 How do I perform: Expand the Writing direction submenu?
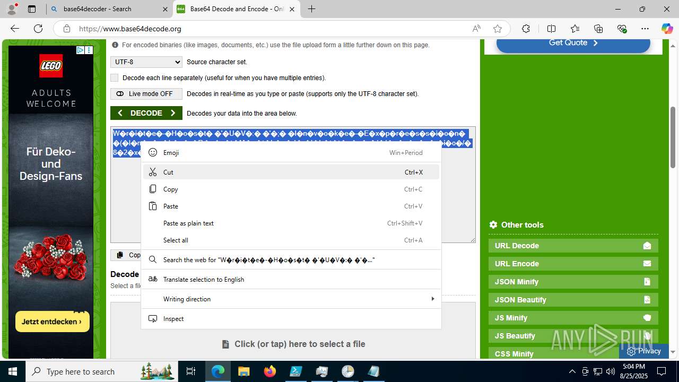pos(291,299)
